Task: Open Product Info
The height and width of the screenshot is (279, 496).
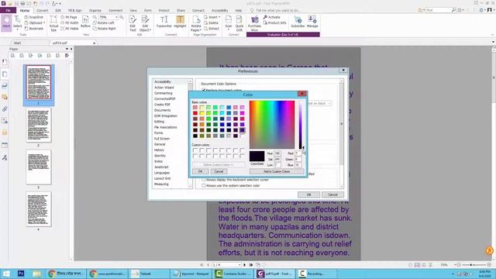Action: click(274, 22)
